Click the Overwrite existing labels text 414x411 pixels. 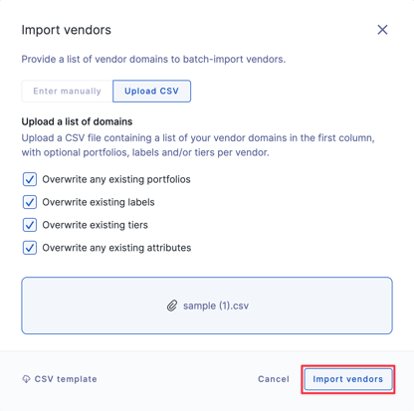(99, 202)
